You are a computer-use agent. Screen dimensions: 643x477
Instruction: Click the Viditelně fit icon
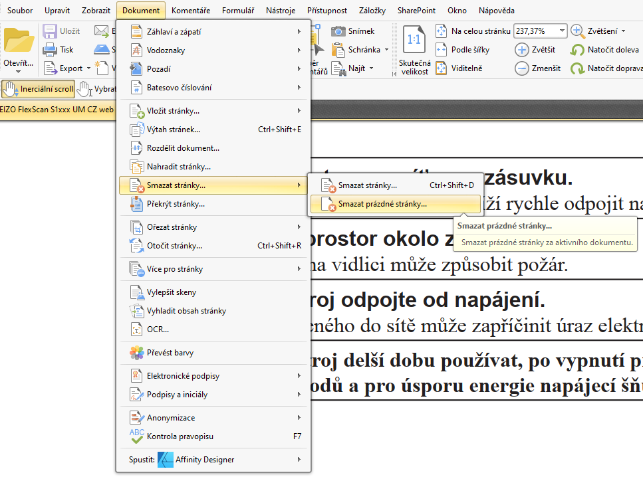(442, 68)
